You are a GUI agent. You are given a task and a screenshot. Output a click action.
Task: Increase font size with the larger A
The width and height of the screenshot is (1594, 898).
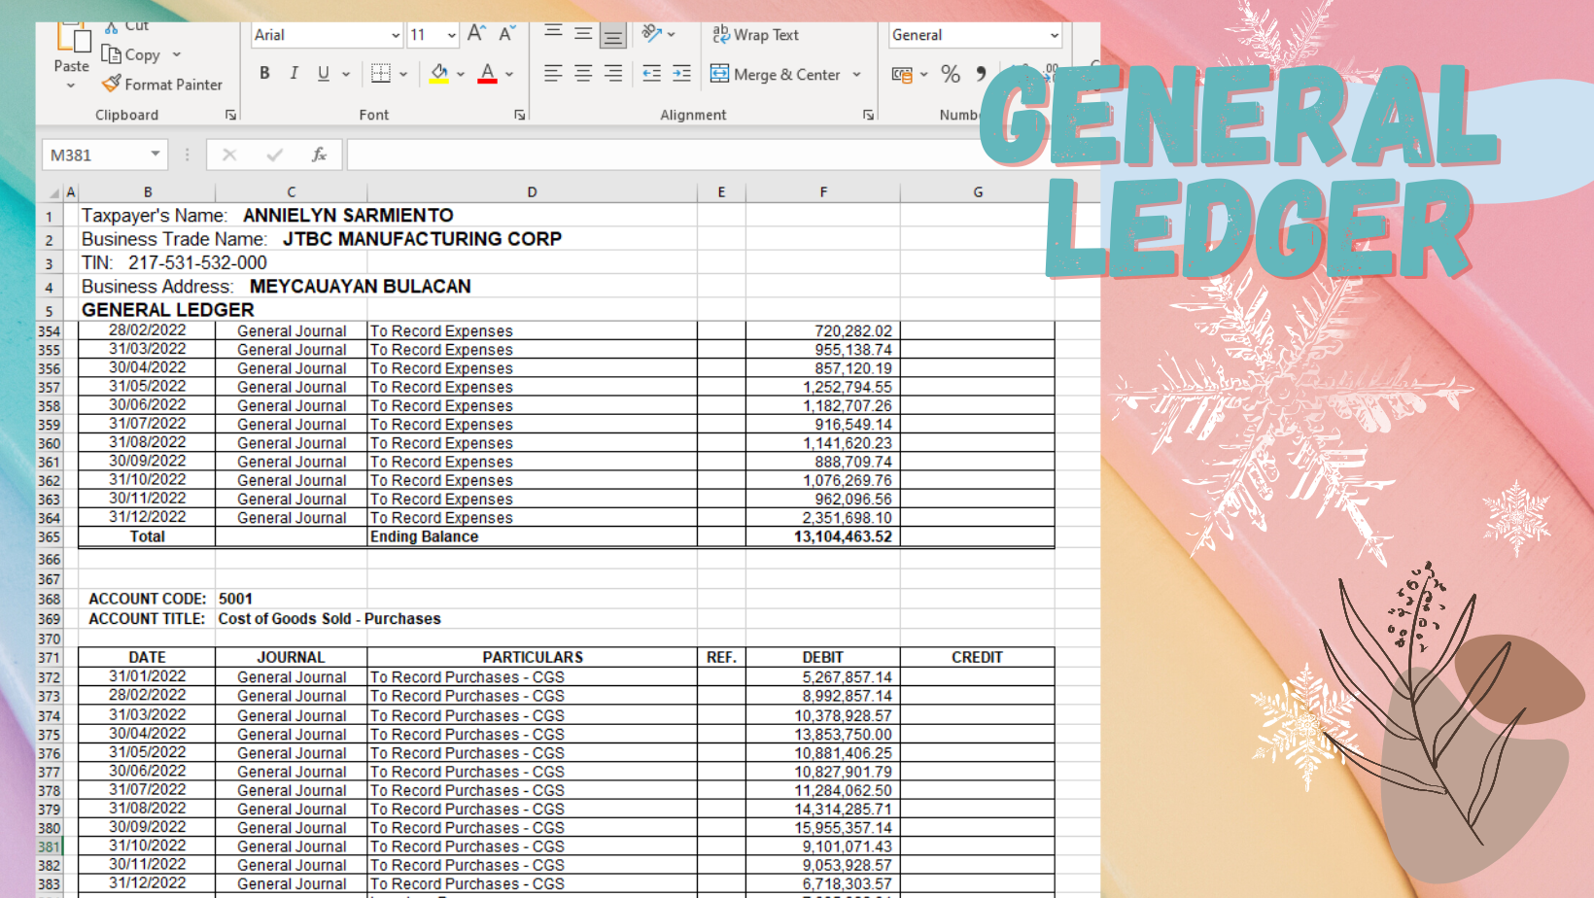[476, 34]
